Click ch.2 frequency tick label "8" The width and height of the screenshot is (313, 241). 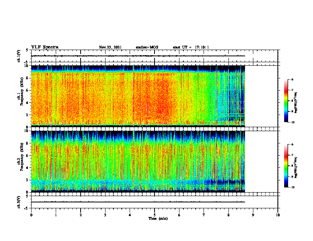tap(27, 143)
